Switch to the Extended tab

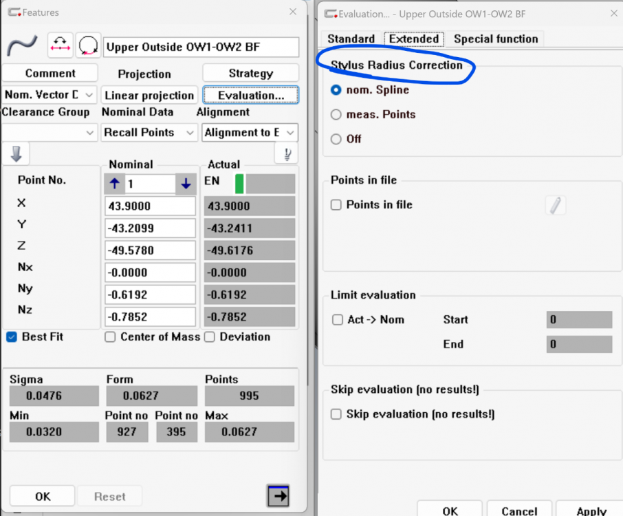413,39
